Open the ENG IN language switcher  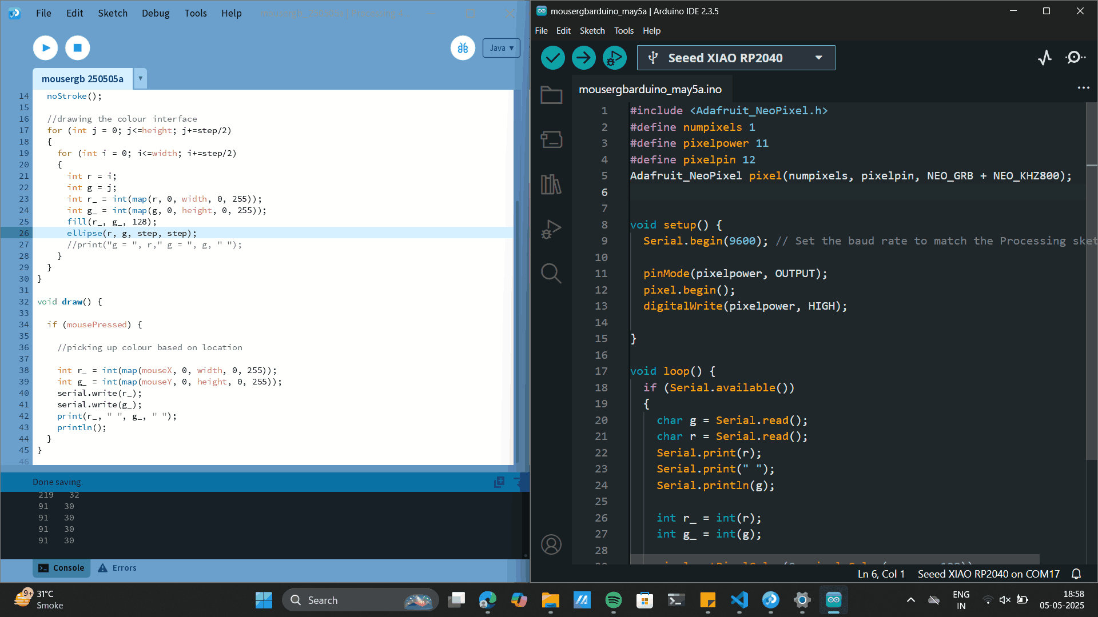(x=961, y=600)
